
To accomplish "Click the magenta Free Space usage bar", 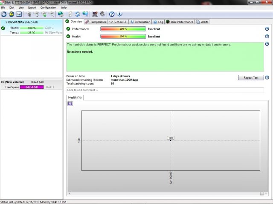I will click(x=32, y=87).
